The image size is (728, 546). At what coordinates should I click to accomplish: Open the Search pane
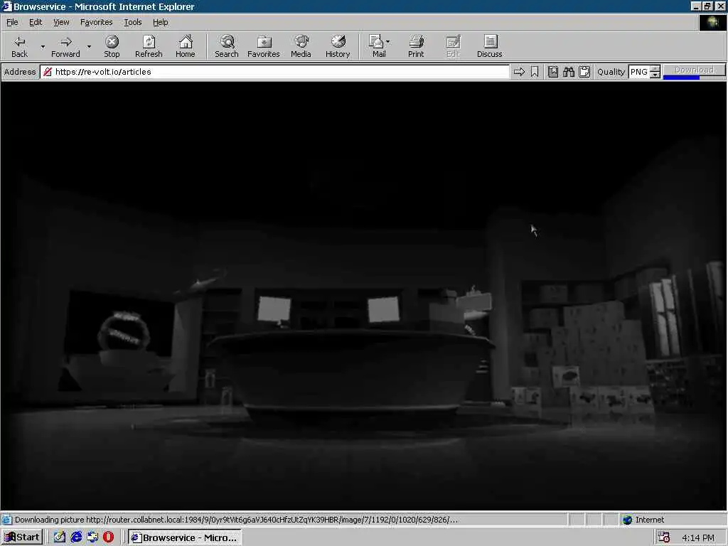click(x=227, y=46)
